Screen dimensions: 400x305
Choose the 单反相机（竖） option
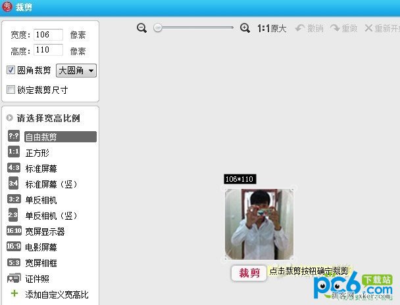click(51, 216)
